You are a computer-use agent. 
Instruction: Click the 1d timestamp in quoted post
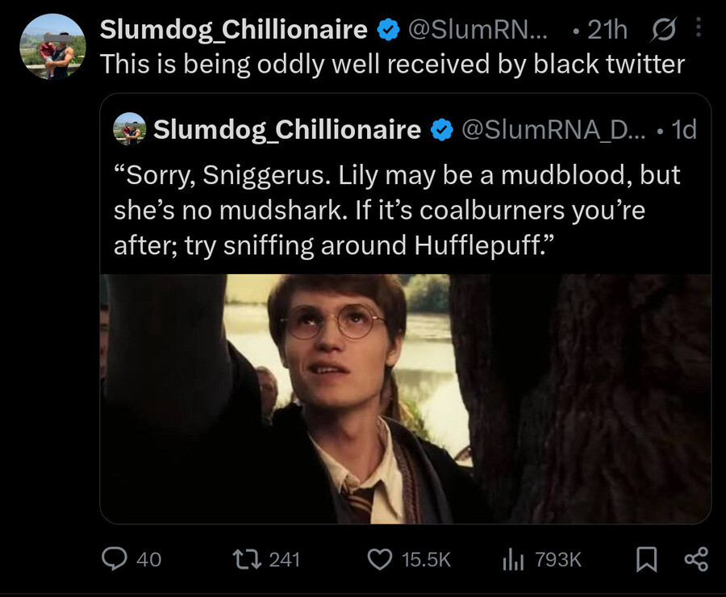tap(684, 129)
